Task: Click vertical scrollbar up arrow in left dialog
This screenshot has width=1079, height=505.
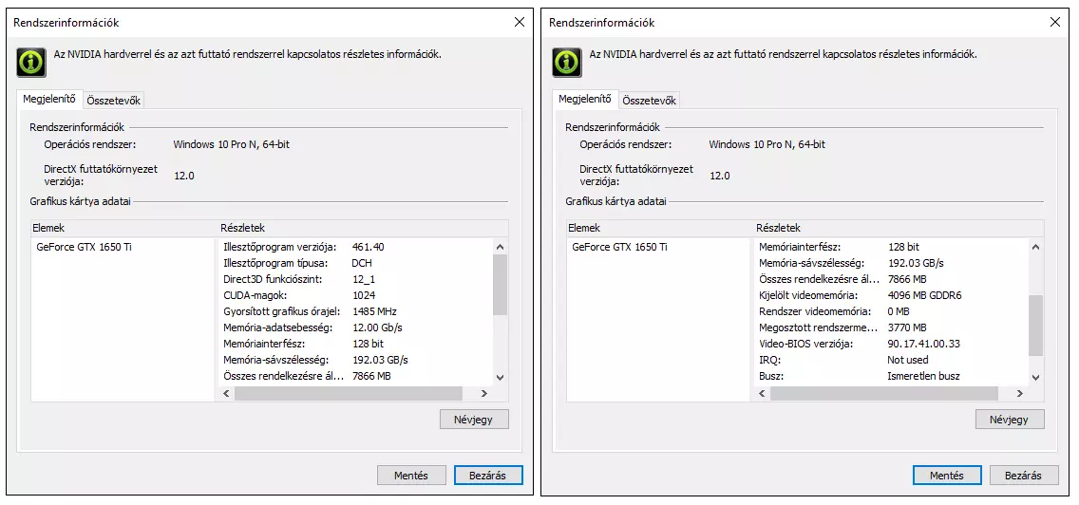Action: coord(501,247)
